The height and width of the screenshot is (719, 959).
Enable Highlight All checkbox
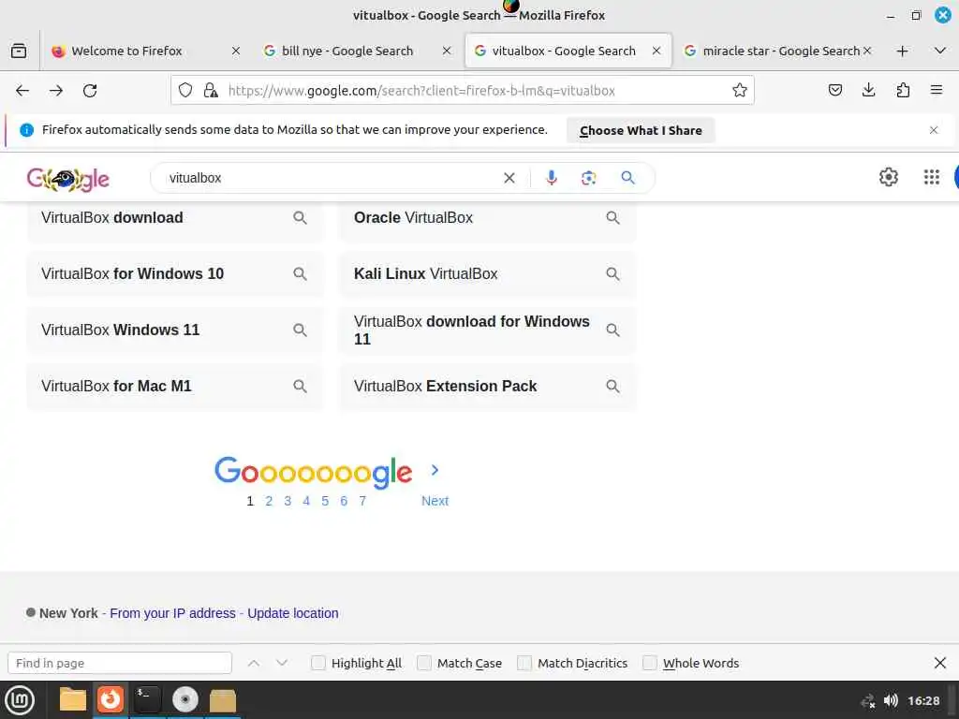coord(318,663)
